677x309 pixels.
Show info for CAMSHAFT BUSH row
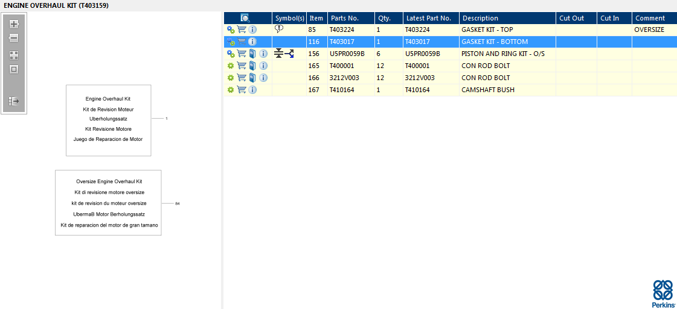tap(252, 90)
